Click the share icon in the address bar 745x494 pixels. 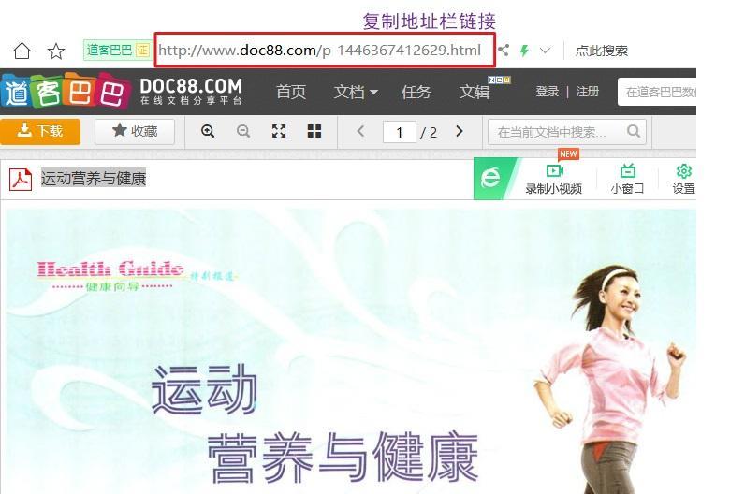[504, 51]
